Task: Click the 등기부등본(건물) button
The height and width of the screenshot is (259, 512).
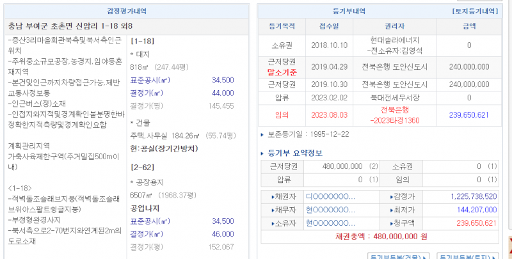Action: (395, 256)
